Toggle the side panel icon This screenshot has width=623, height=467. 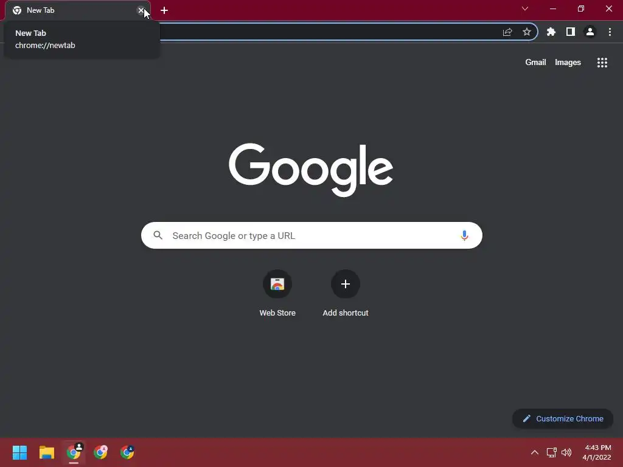tap(571, 32)
